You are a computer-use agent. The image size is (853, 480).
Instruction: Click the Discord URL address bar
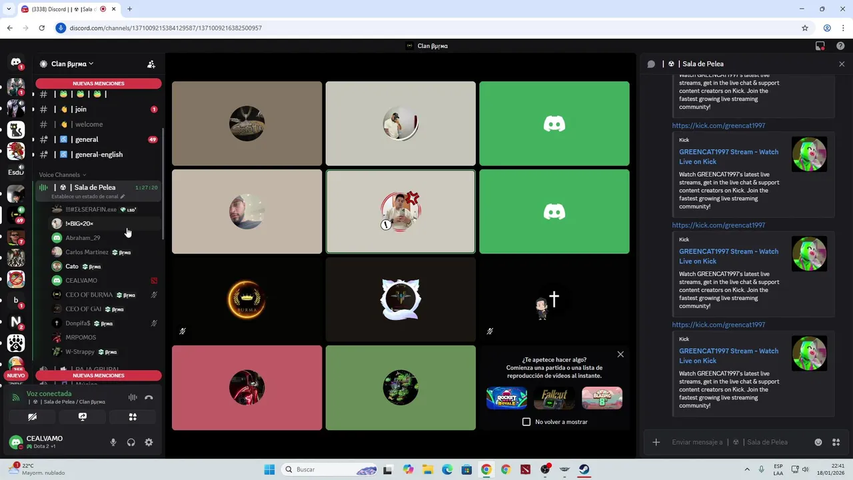point(426,28)
